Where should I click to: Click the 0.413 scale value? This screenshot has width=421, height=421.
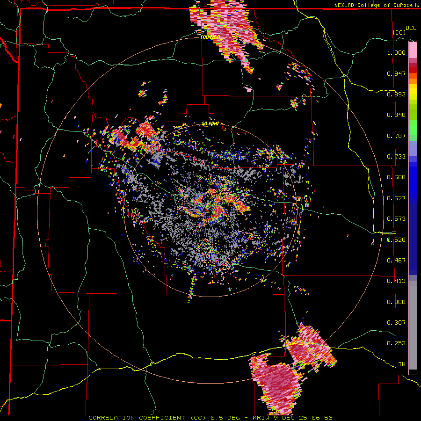(x=396, y=281)
